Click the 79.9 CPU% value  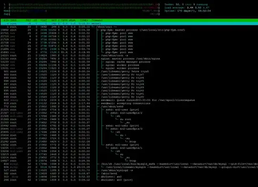64,49
